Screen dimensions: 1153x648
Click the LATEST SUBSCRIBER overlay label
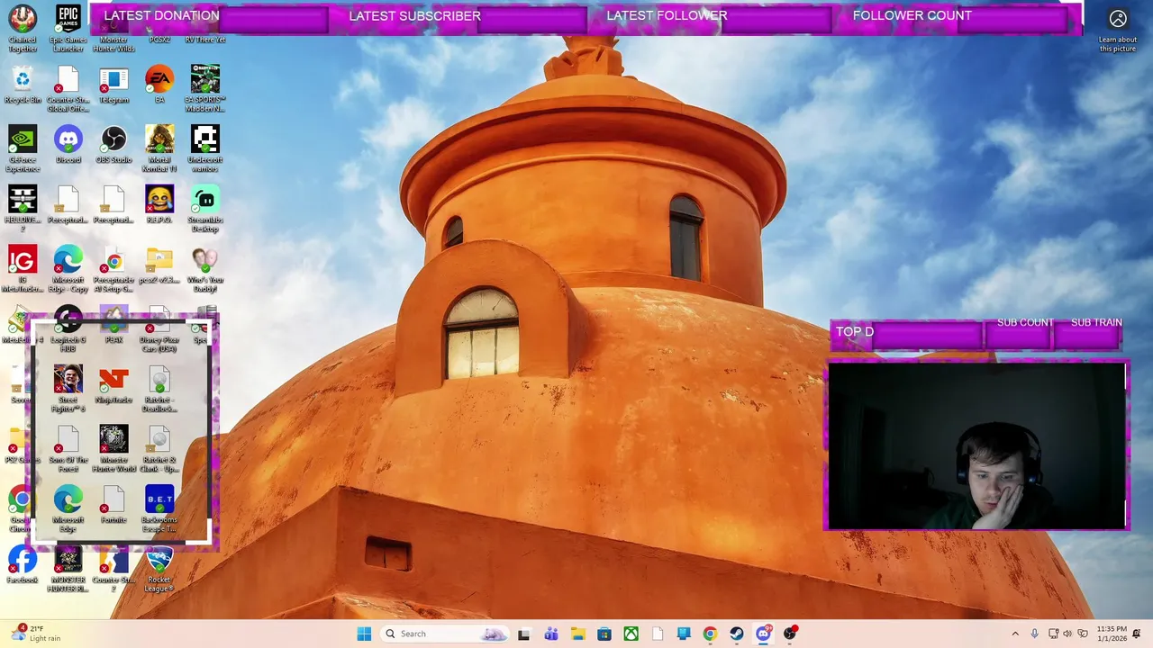[415, 15]
